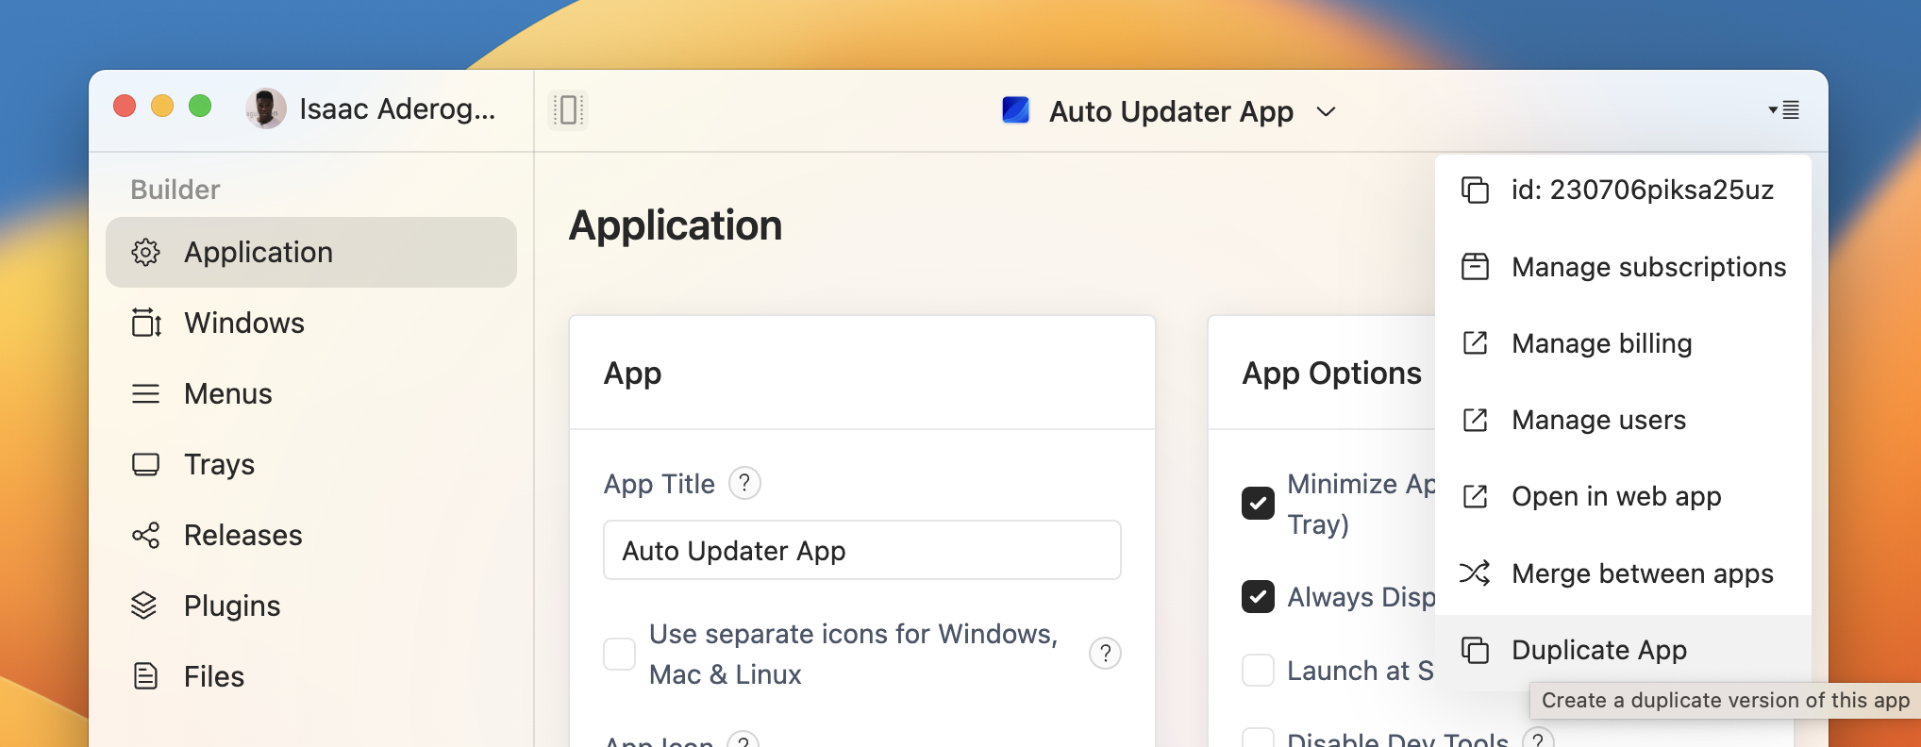This screenshot has width=1921, height=747.
Task: Click the Windows sidebar icon
Action: [x=145, y=323]
